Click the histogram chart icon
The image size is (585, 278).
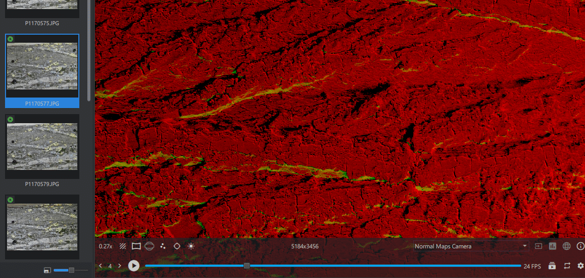(x=553, y=246)
